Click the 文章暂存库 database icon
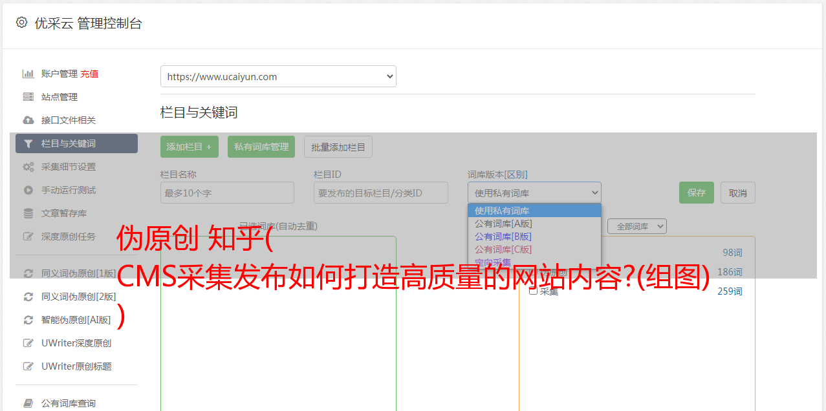 tap(28, 213)
